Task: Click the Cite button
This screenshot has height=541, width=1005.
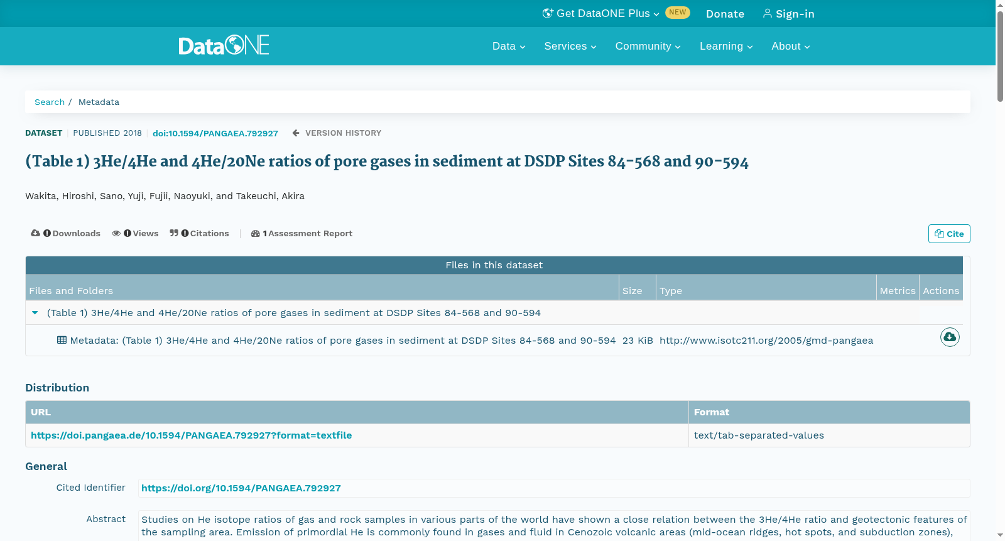Action: click(x=949, y=234)
